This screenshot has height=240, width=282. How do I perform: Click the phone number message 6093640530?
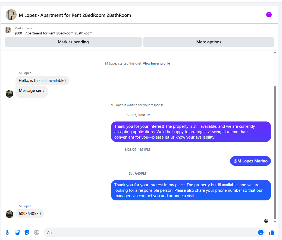30,214
